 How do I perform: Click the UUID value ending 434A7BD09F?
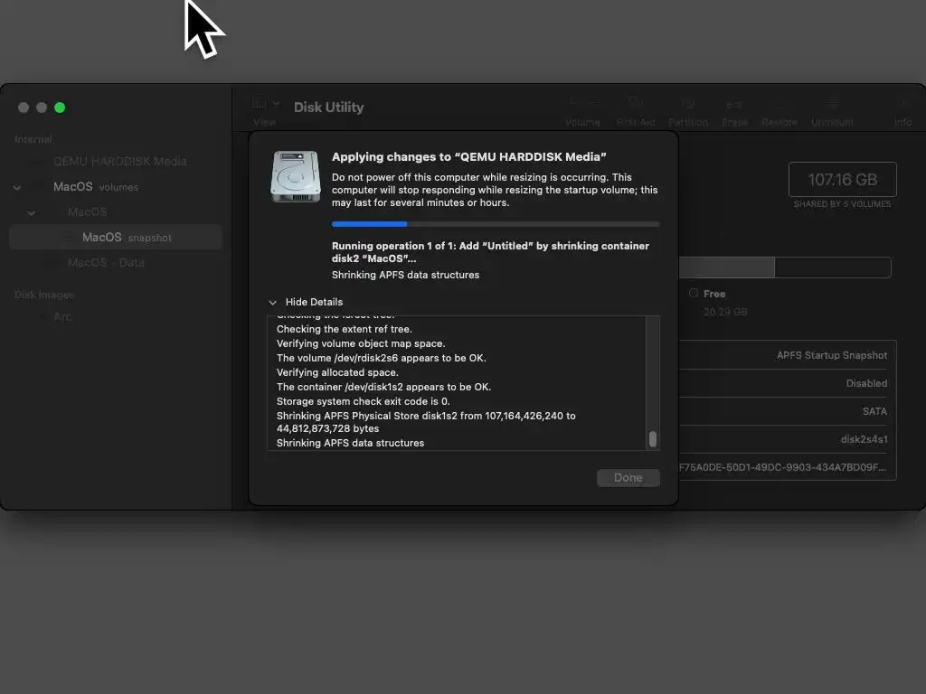pyautogui.click(x=782, y=467)
